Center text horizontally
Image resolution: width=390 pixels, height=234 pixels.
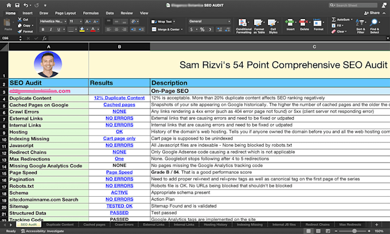(116, 30)
